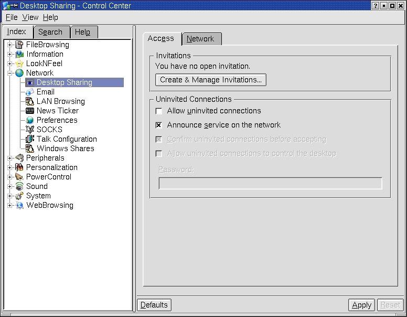Open the View menu
Image resolution: width=407 pixels, height=317 pixels.
click(30, 17)
